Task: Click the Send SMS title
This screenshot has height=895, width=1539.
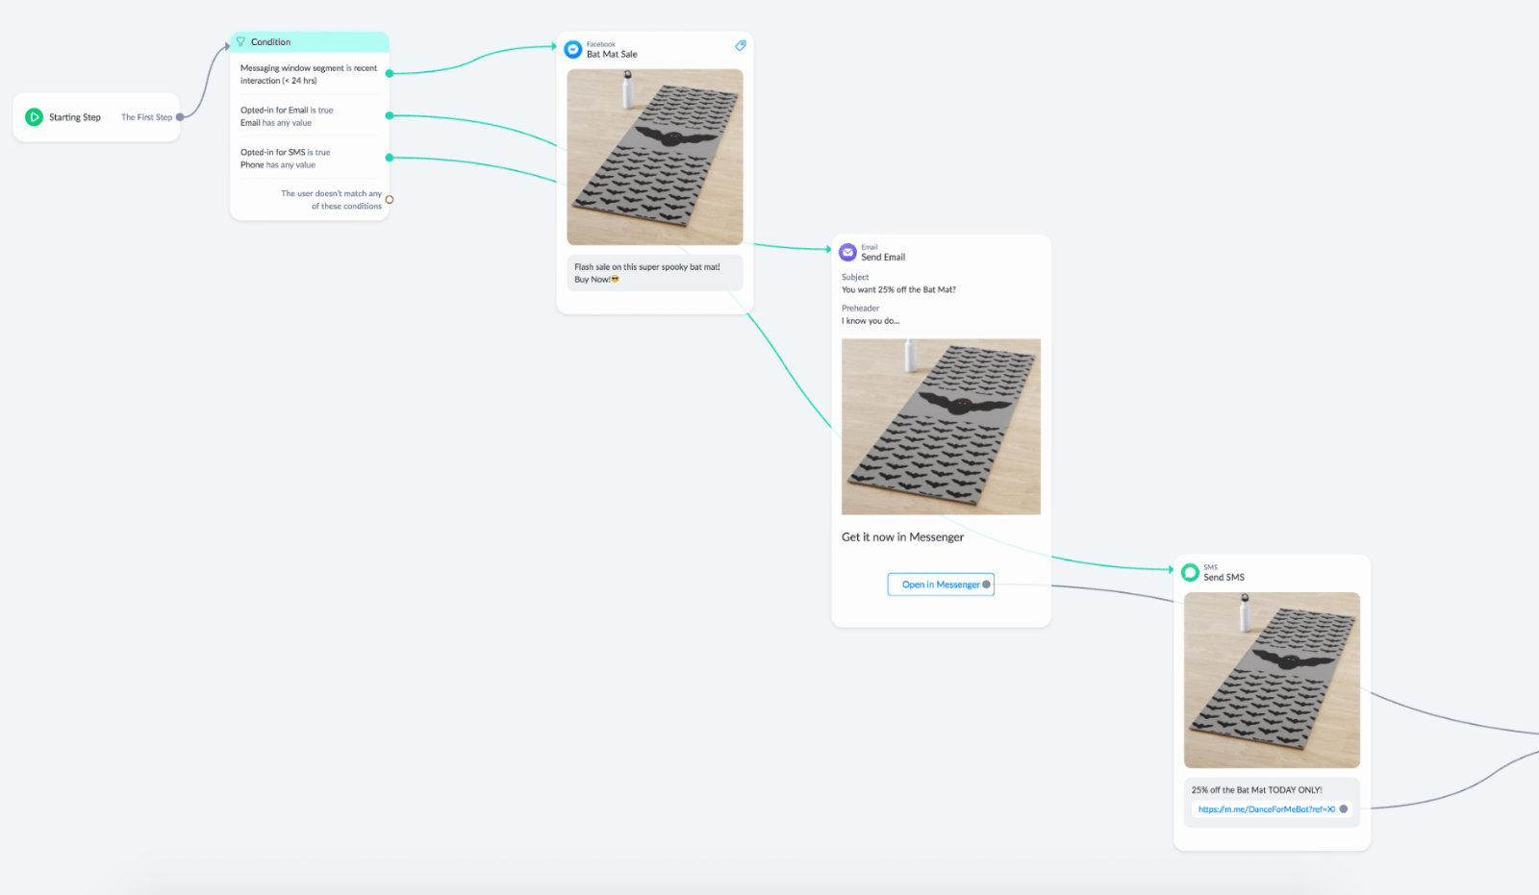Action: [x=1224, y=578]
